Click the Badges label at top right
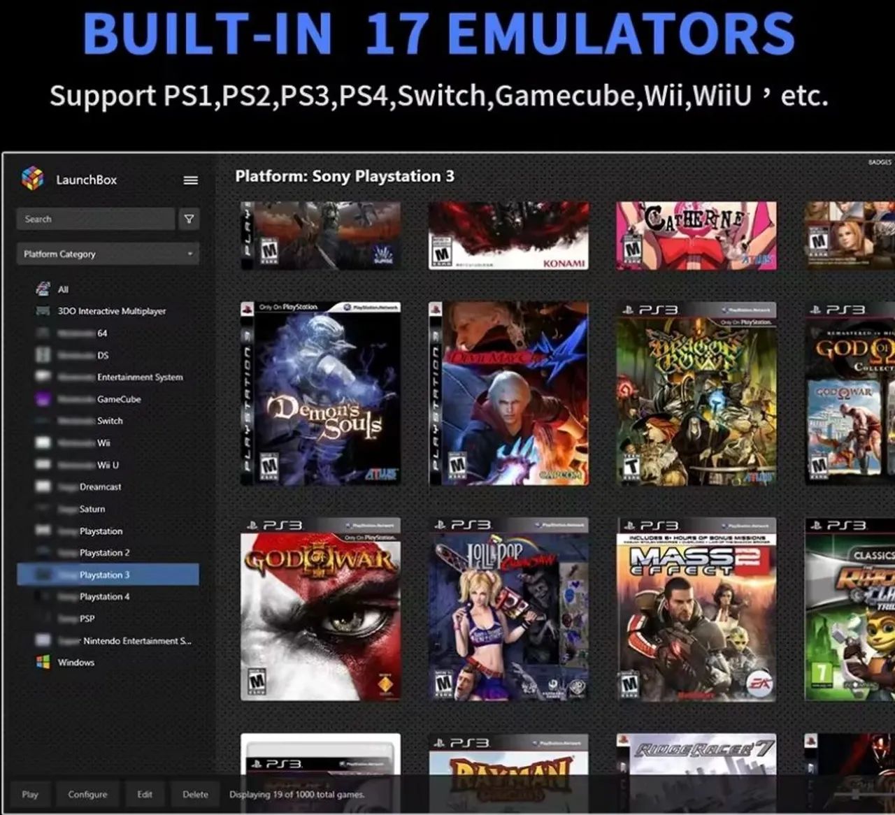895x815 pixels. [880, 162]
